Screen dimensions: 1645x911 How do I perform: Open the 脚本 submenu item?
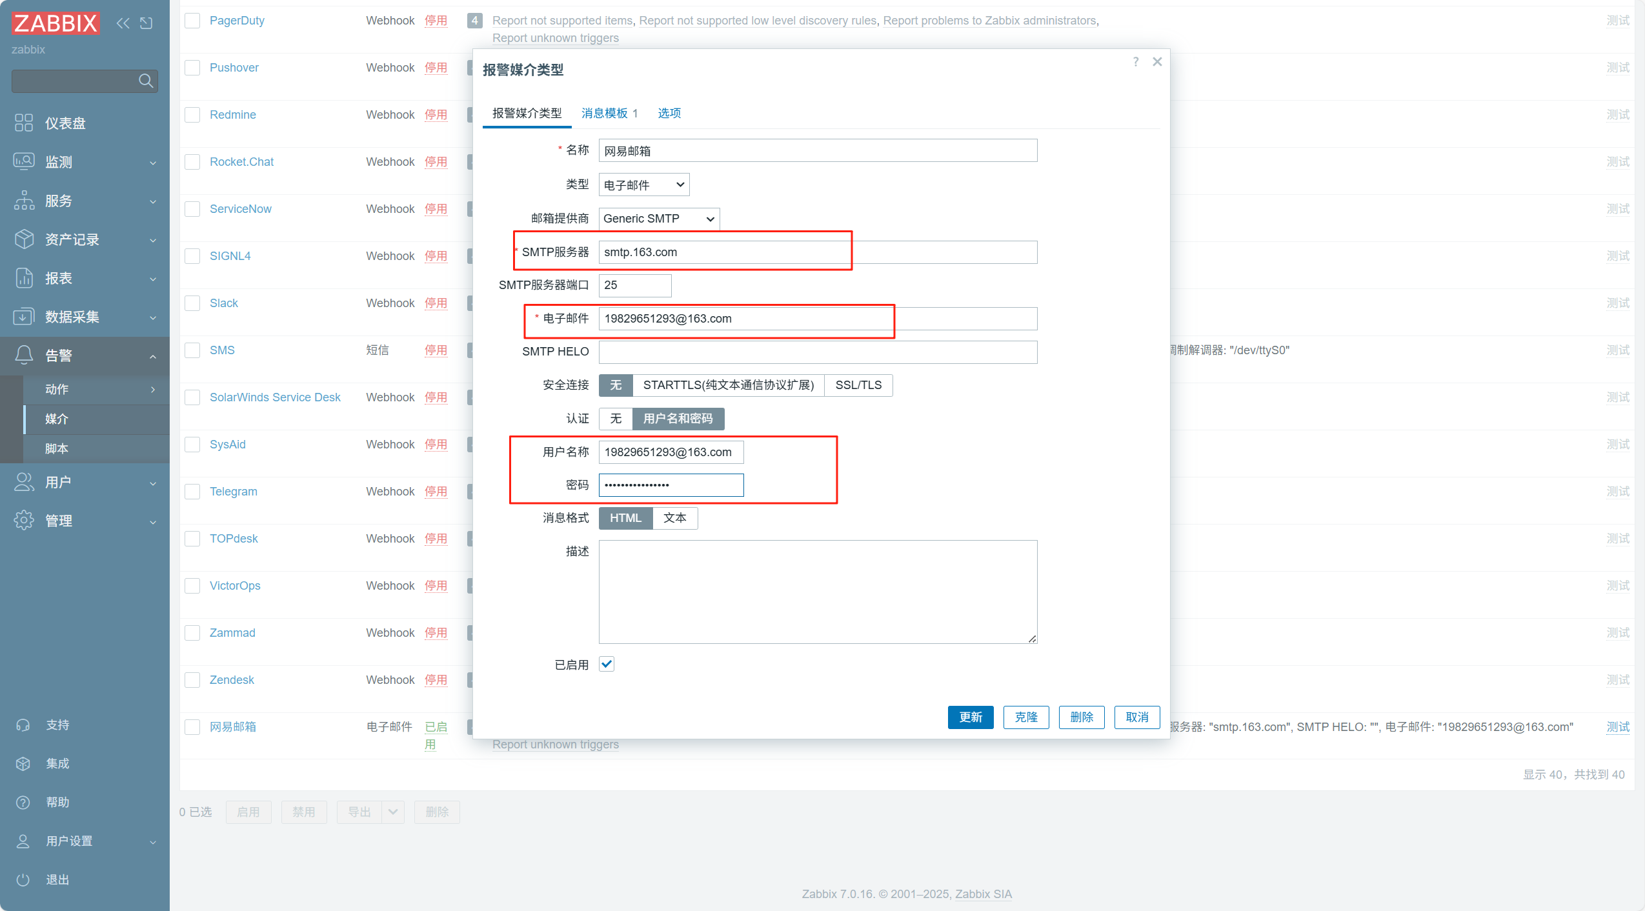pos(97,449)
